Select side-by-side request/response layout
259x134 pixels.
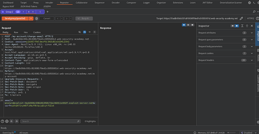[184, 25]
